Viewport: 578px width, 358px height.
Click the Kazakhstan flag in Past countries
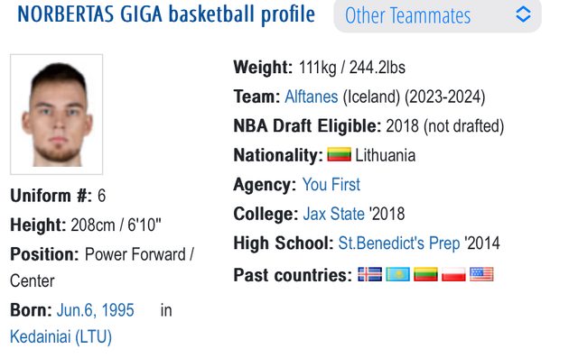pos(397,274)
